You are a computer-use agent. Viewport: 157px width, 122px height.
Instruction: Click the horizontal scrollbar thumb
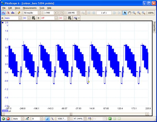pyautogui.click(x=71, y=114)
